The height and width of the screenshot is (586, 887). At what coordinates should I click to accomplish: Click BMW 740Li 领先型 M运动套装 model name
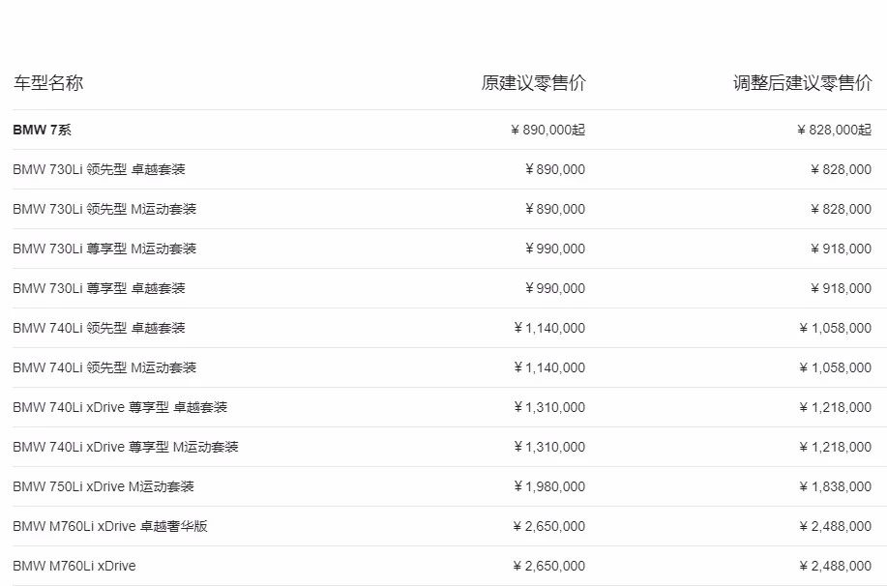(x=104, y=368)
